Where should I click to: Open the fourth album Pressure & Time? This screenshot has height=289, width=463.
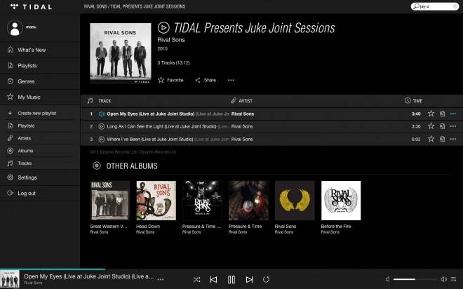pos(248,201)
